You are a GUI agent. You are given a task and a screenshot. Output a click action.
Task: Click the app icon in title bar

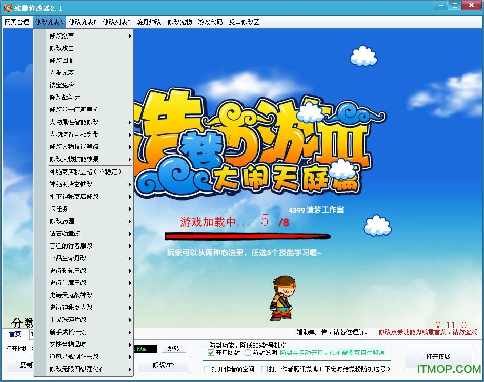click(8, 8)
